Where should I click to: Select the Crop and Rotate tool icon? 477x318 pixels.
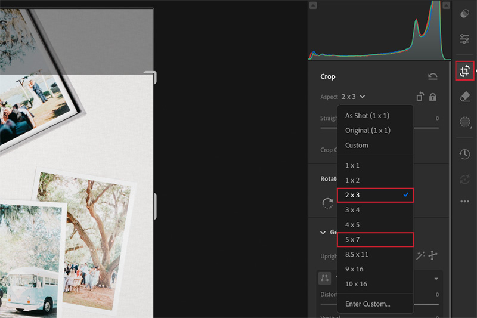pos(464,72)
